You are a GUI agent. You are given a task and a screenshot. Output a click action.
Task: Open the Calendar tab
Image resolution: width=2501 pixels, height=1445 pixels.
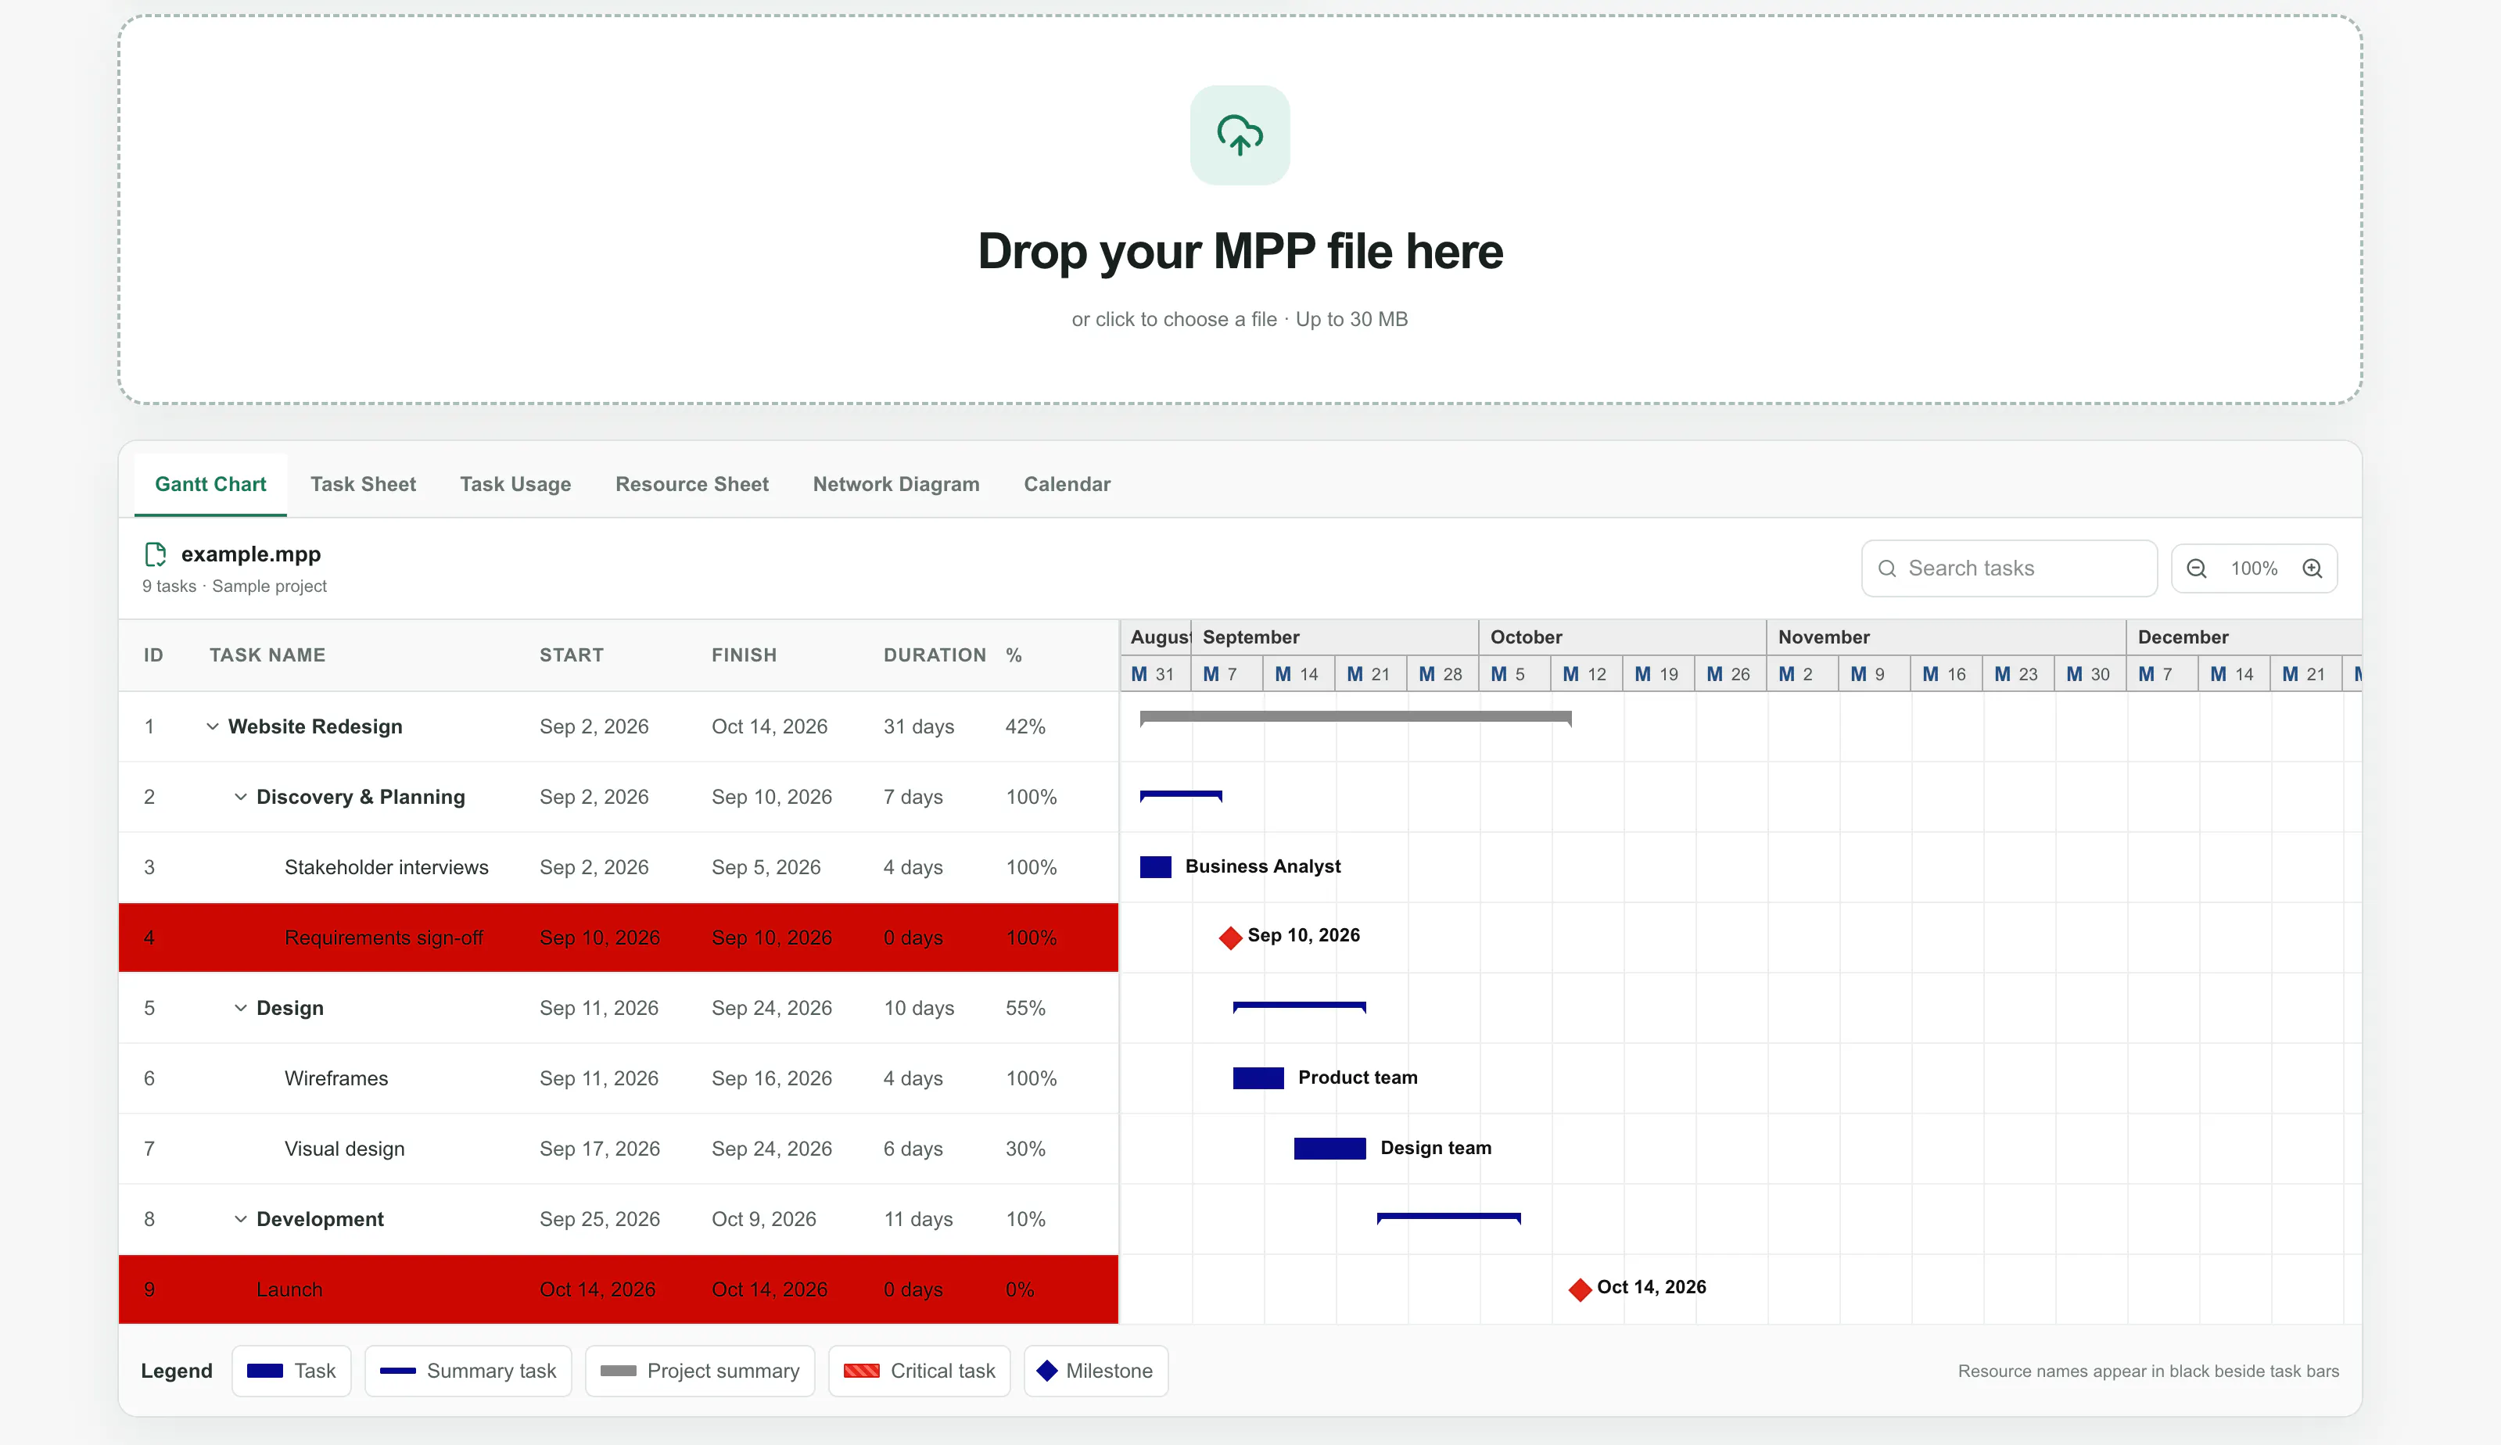point(1067,484)
